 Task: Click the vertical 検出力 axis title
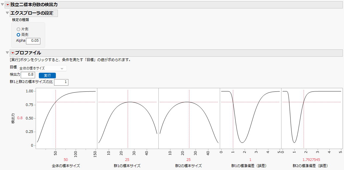coord(13,119)
